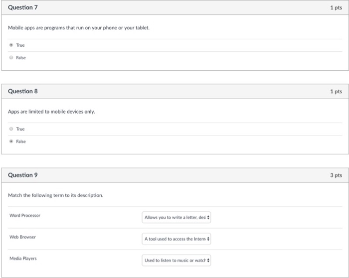Select True for Question 7
The width and height of the screenshot is (349, 278).
point(11,45)
